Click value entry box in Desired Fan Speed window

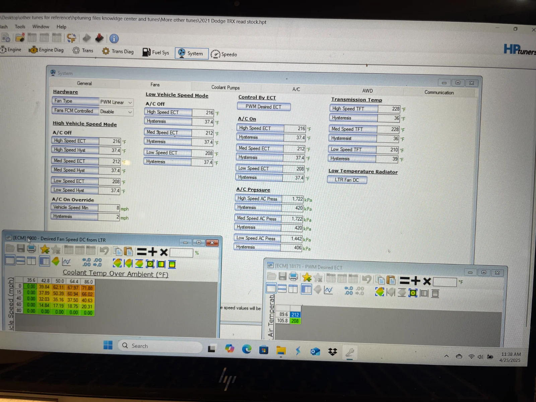click(x=181, y=253)
